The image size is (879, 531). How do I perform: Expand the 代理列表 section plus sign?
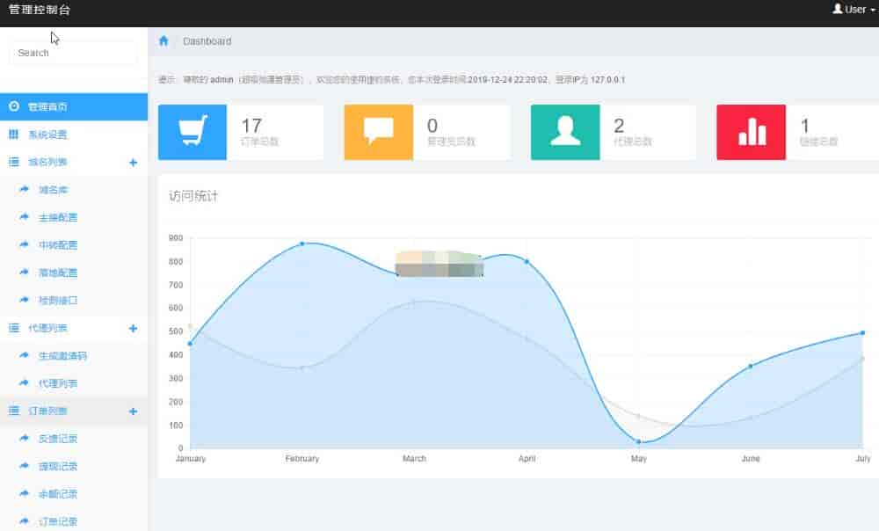point(133,328)
